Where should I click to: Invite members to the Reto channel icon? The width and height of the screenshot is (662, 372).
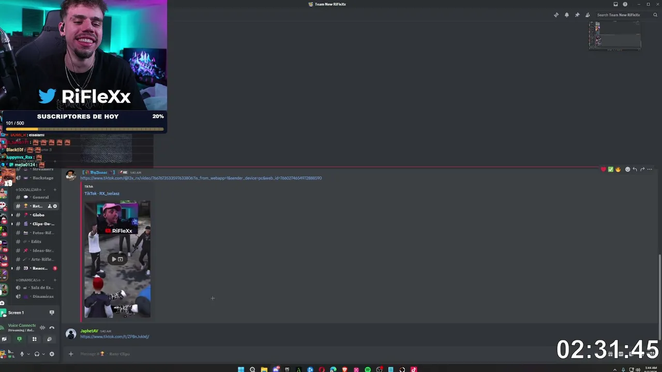point(50,206)
